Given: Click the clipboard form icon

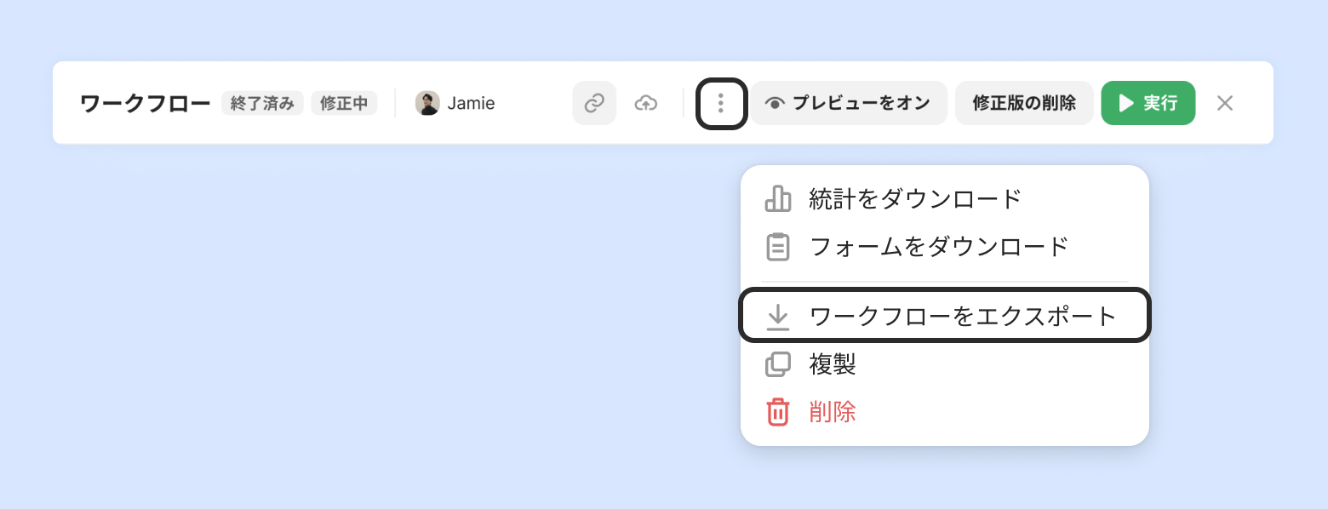Looking at the screenshot, I should pyautogui.click(x=777, y=247).
